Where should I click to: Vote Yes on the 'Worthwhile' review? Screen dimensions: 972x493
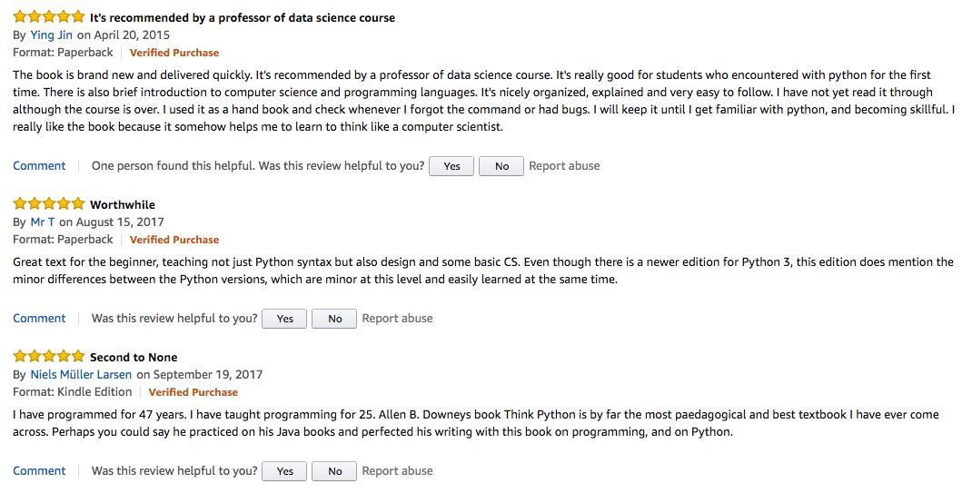coord(284,319)
